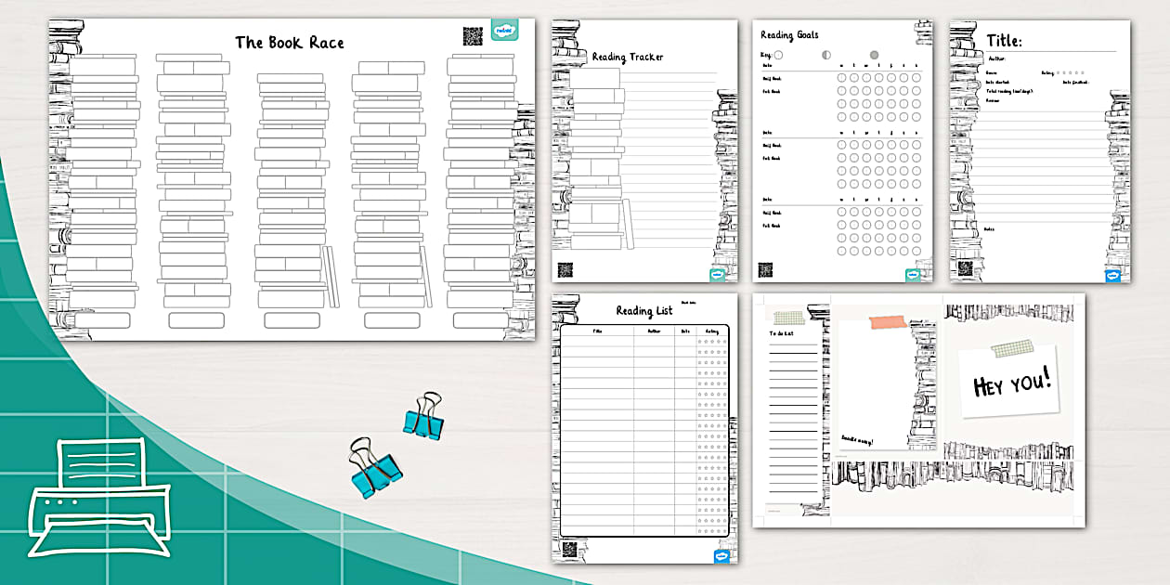Click the twinkl logo on The Book Race page

pos(504,32)
